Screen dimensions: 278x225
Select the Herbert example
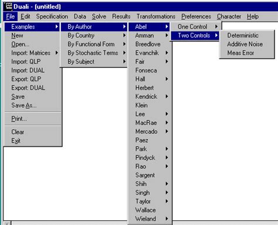tap(150, 88)
